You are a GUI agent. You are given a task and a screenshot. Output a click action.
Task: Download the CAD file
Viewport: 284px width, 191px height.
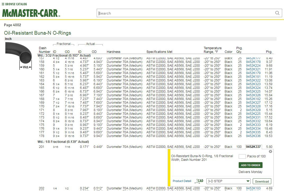click(x=262, y=181)
